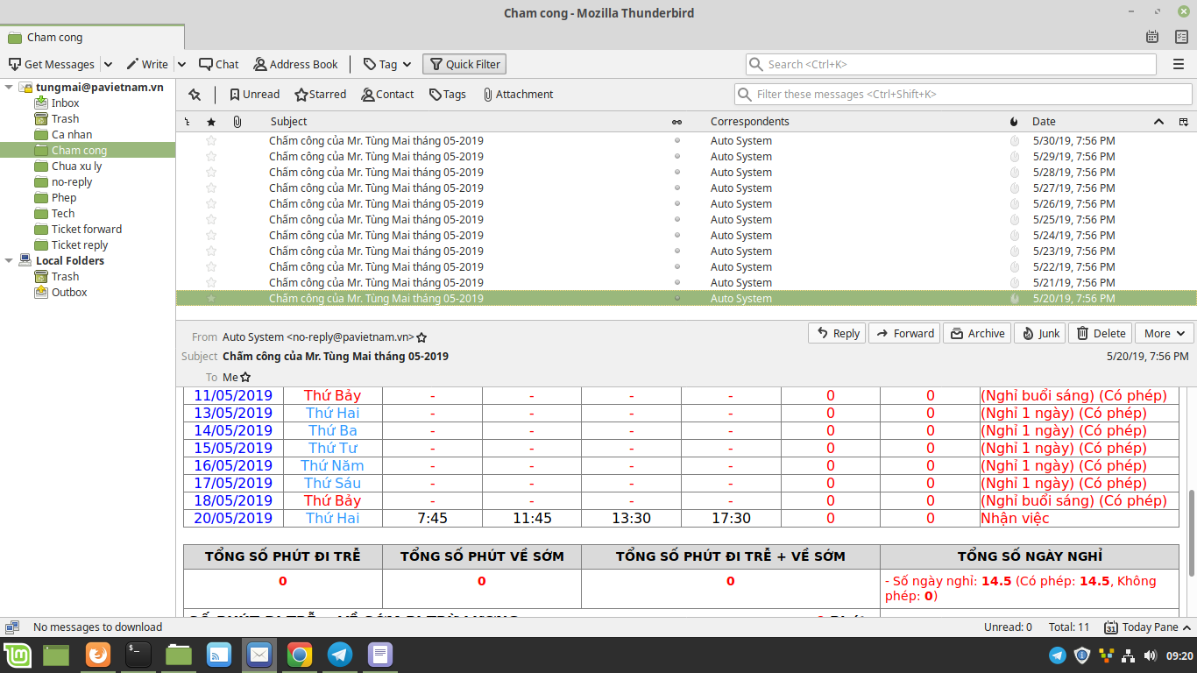Collapse the tungmai@pavietnam.vn account
Viewport: 1197px width, 673px height.
(9, 88)
